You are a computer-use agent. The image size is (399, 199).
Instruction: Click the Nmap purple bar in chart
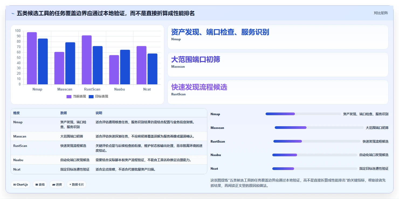coord(32,58)
